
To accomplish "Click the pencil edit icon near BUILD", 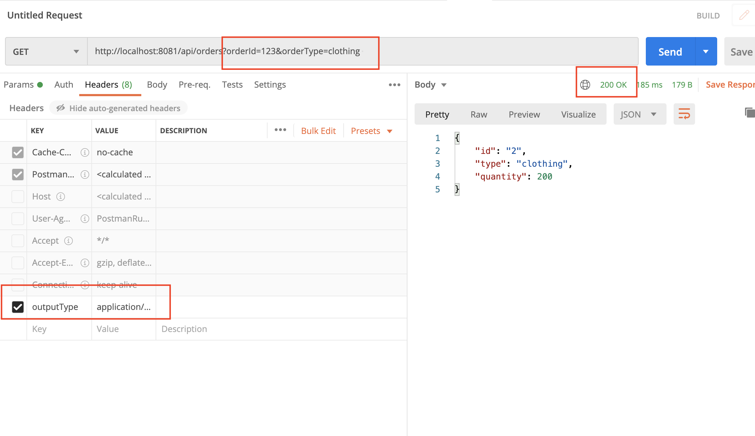I will click(x=744, y=15).
